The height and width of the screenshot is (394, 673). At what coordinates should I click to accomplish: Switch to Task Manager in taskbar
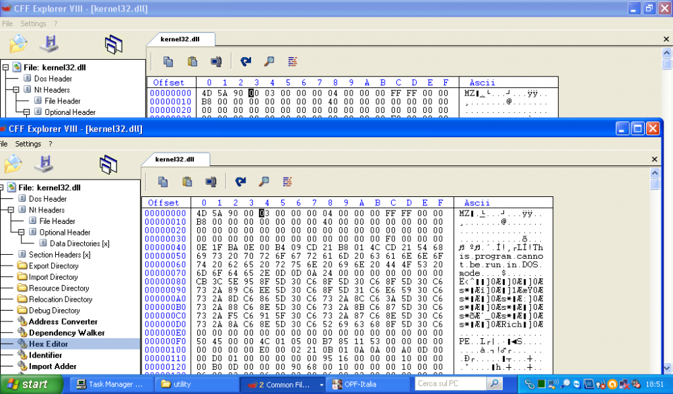pyautogui.click(x=110, y=385)
